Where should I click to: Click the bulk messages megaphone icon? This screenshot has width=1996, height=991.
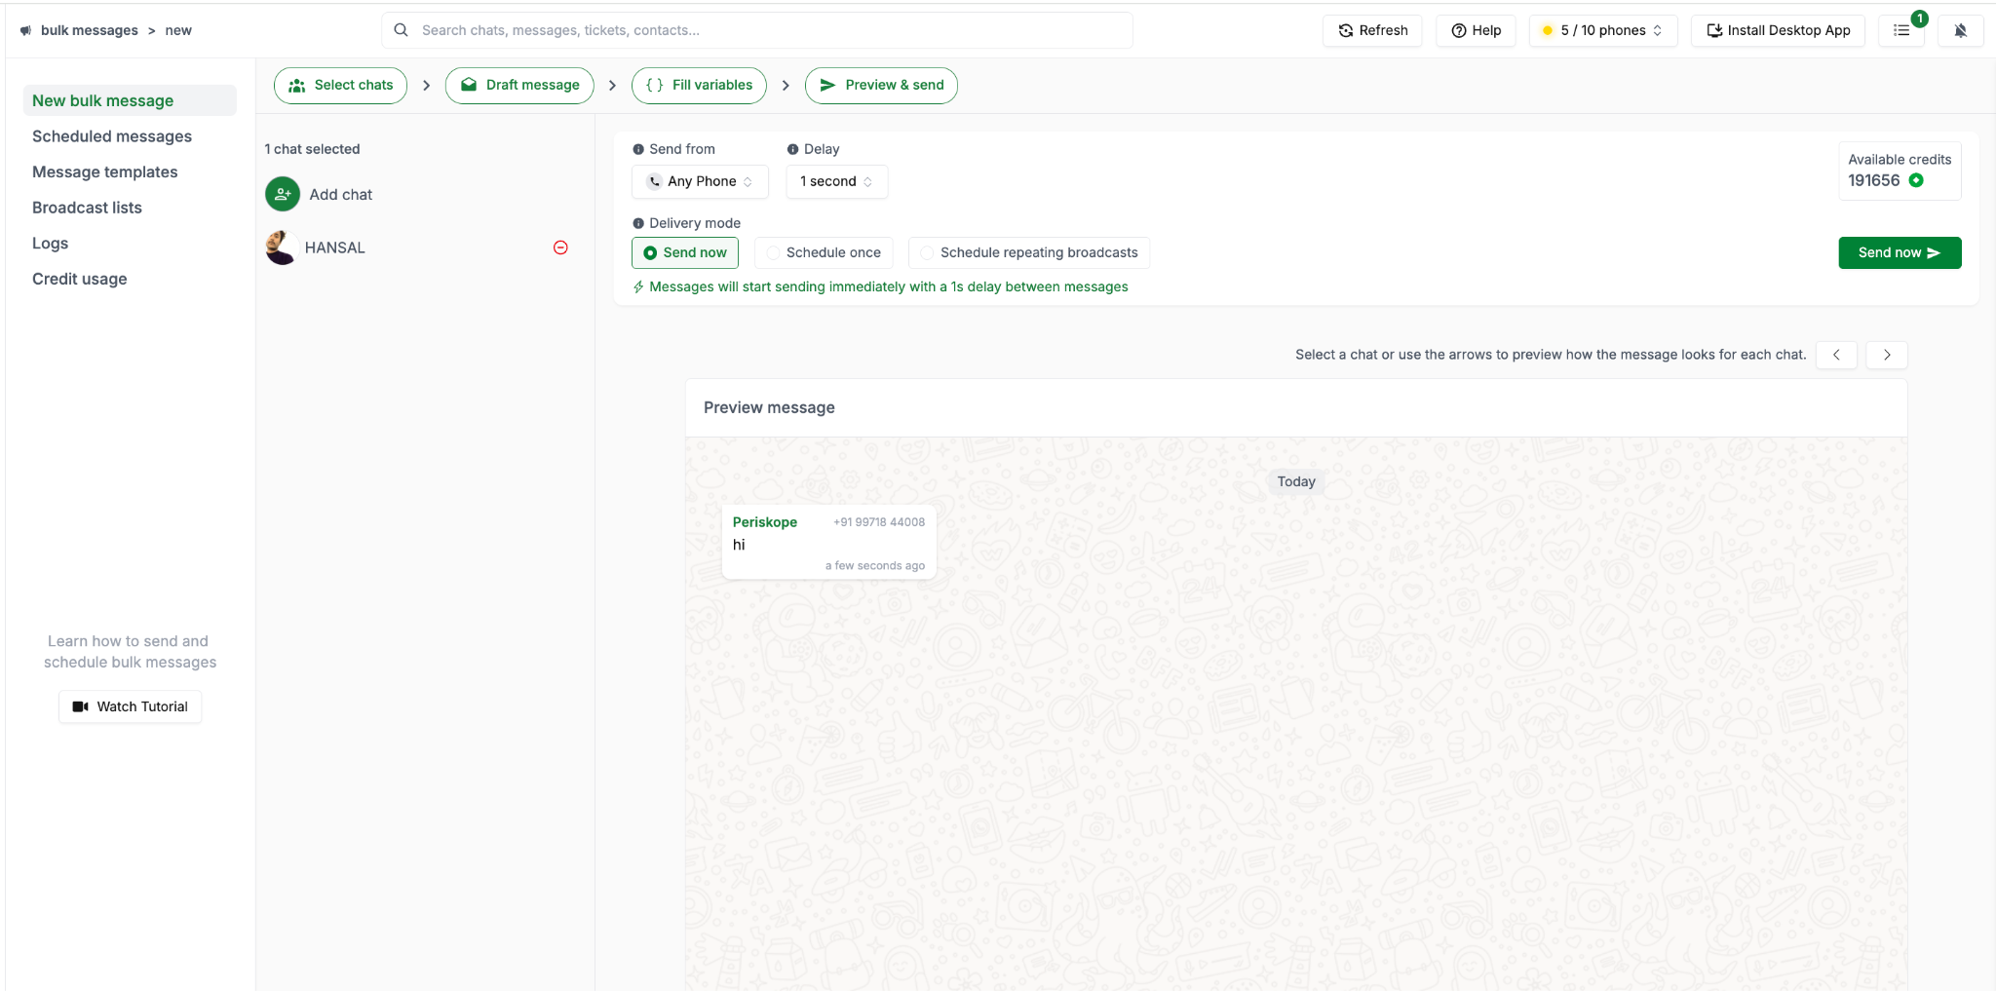(26, 30)
